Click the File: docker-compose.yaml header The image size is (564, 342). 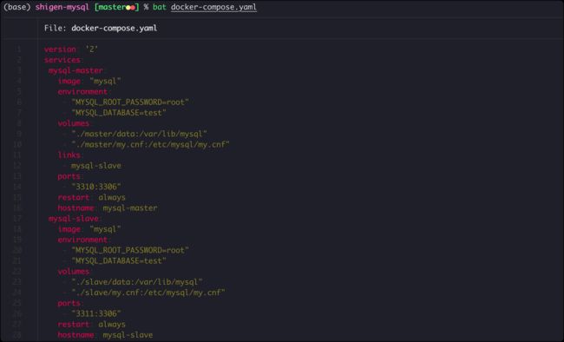pyautogui.click(x=101, y=28)
